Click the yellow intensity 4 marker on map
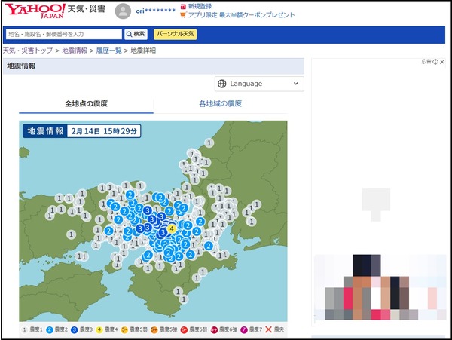Screen dimensions: 452x340 tap(172, 229)
